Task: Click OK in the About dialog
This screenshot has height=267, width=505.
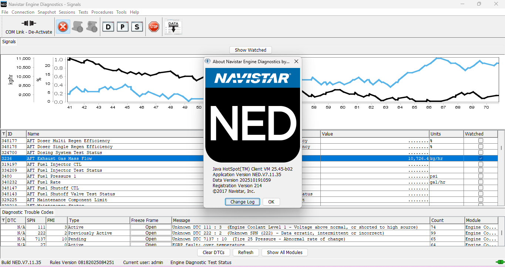Action: [x=271, y=202]
